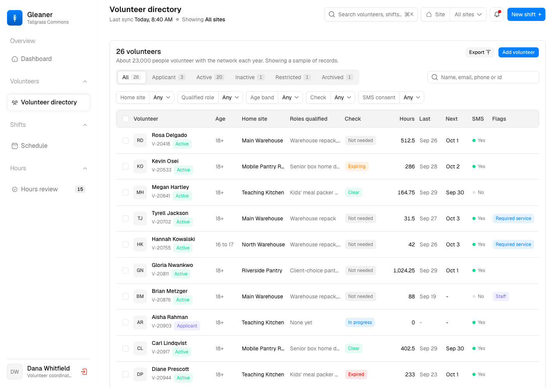The height and width of the screenshot is (388, 559).
Task: Click the Hours review checkmark icon
Action: pos(15,189)
